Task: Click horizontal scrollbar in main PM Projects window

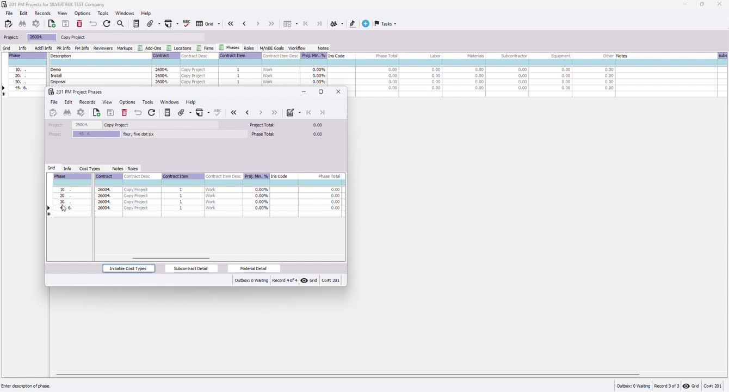Action: pyautogui.click(x=348, y=375)
